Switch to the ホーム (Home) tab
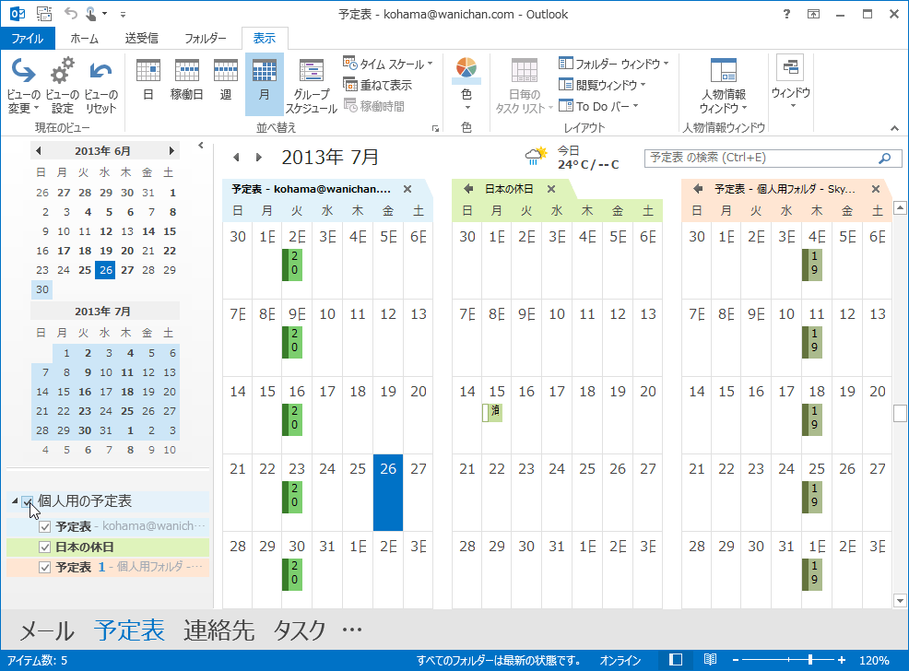This screenshot has width=909, height=671. [x=84, y=38]
